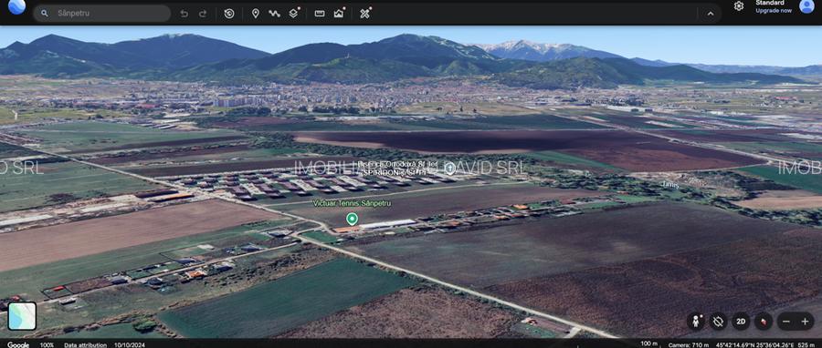Click the 10/10/2024 imagery date
The image size is (822, 348).
[130, 345]
